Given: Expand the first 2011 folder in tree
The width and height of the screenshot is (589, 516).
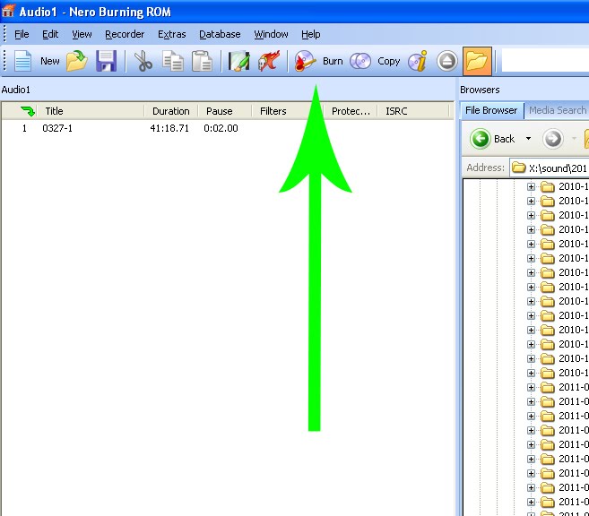Looking at the screenshot, I should pos(531,387).
